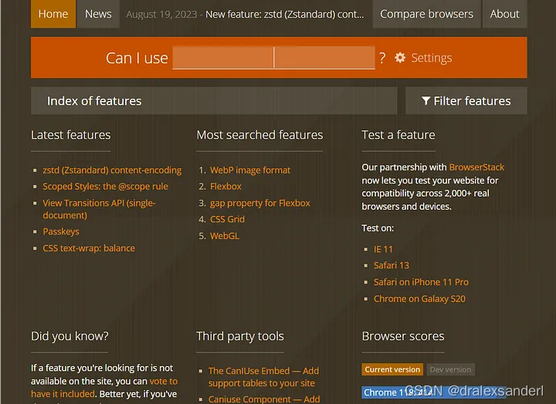Click the August 19, 2023 date text
Image resolution: width=556 pixels, height=404 pixels.
(161, 14)
